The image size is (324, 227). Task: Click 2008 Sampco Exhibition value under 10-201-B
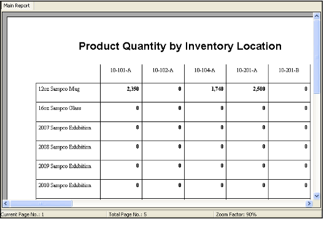click(x=306, y=147)
